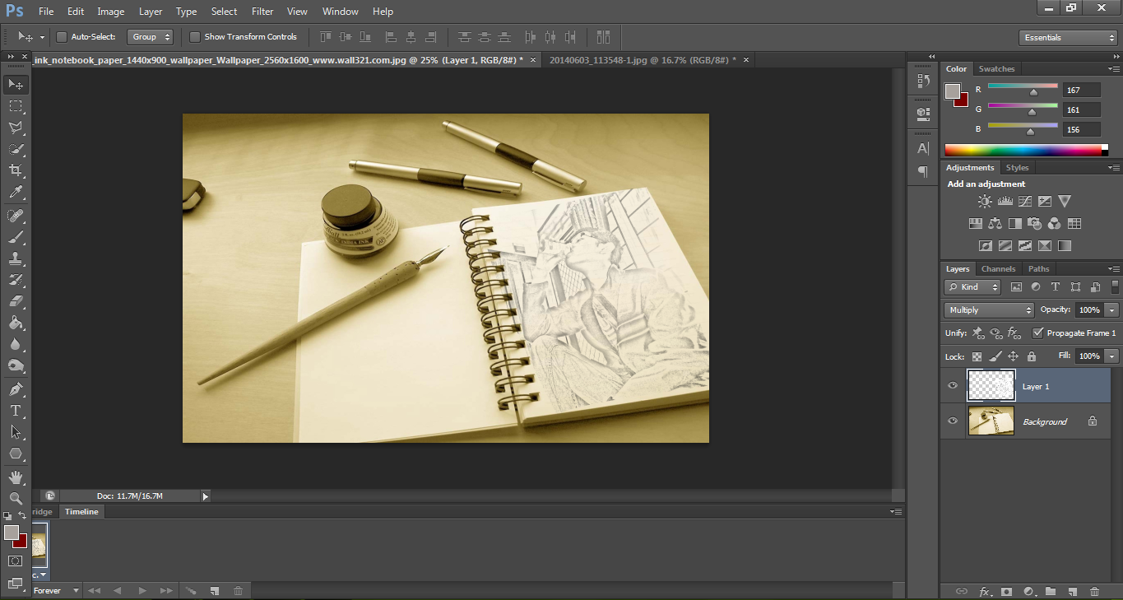This screenshot has width=1123, height=600.
Task: Toggle lock image pixels
Action: [x=995, y=356]
